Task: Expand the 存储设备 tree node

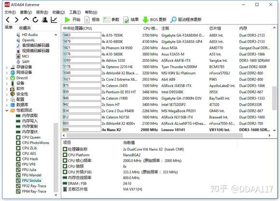Action: click(x=7, y=67)
